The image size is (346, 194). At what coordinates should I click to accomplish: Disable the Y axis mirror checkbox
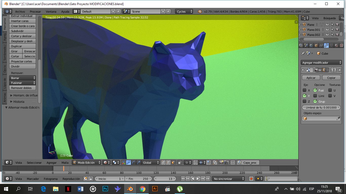[304, 96]
